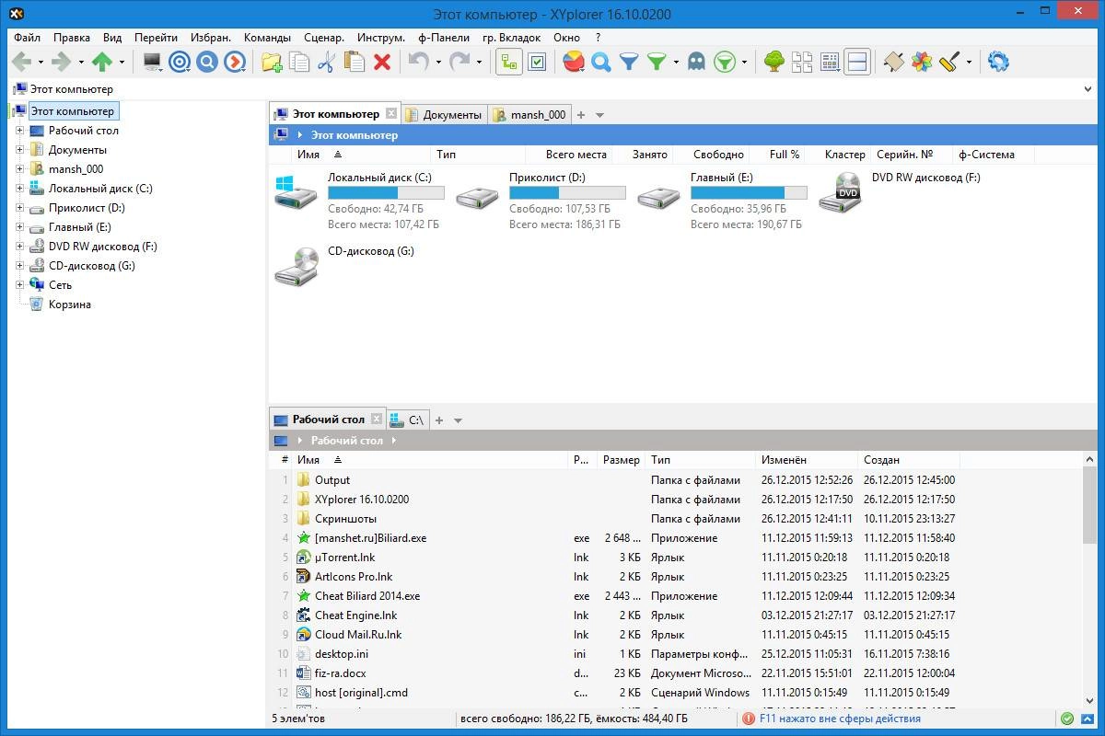Viewport: 1105px width, 736px height.
Task: Click the blue funnel filter icon
Action: pos(629,62)
